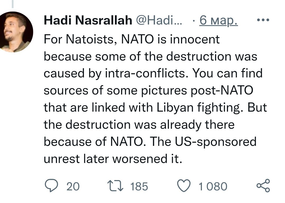Click the words "US-sponsored" in the tweet
Viewport: 285px width, 203px height.
point(216,142)
